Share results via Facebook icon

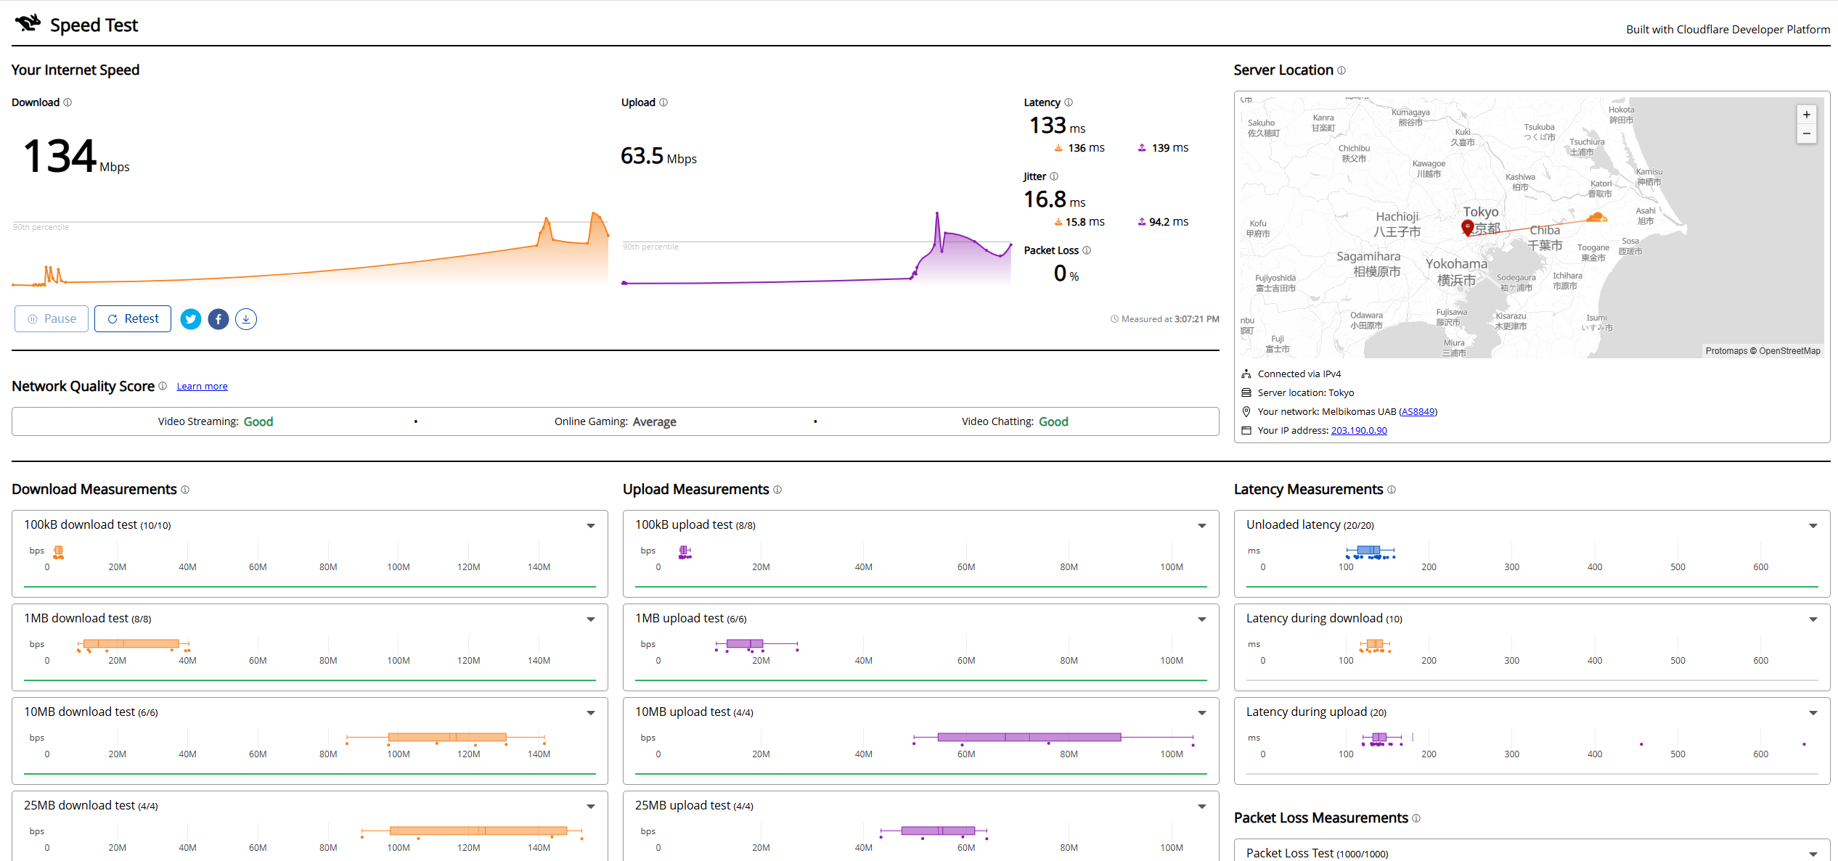(218, 319)
